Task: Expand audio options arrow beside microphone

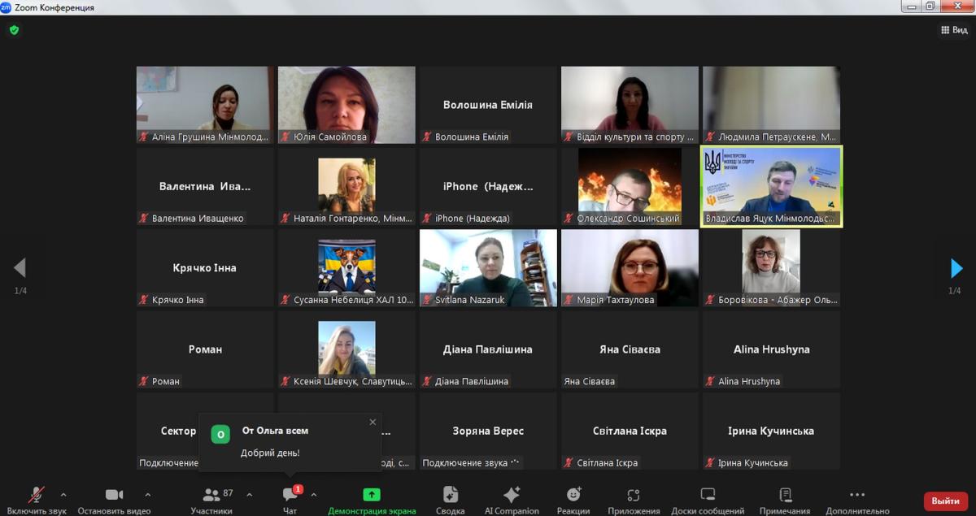Action: (63, 494)
